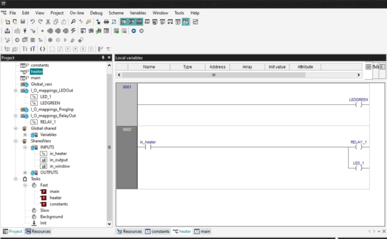Image resolution: width=387 pixels, height=239 pixels.
Task: Switch to the Resources tab in left panel
Action: click(x=38, y=232)
